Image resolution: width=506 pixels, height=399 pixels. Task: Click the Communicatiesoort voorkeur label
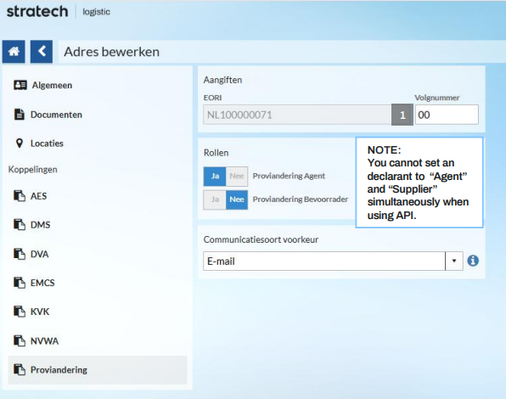(x=261, y=239)
